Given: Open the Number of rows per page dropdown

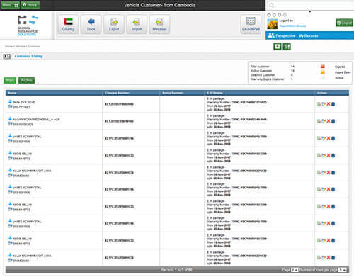Looking at the screenshot, I should (342, 270).
